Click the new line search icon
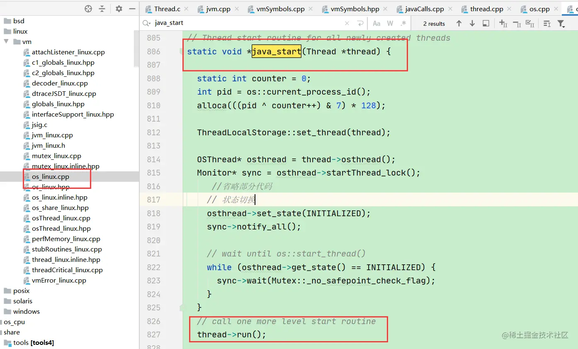This screenshot has width=578, height=349. (x=360, y=23)
